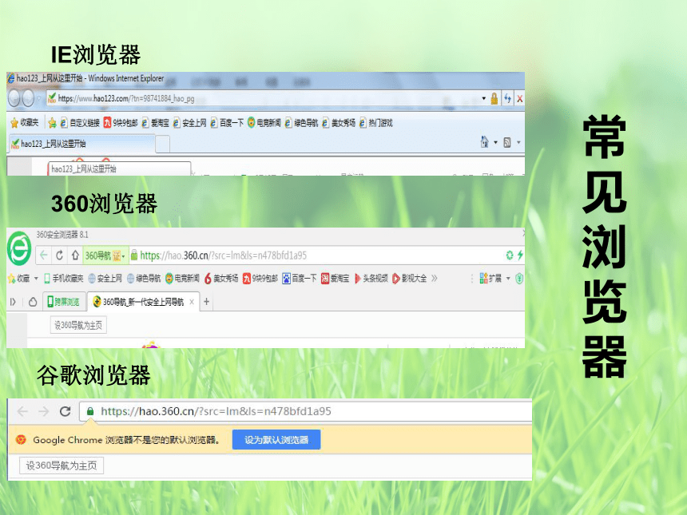Open the 360导航 site identity dropdown
The height and width of the screenshot is (515, 687).
105,256
